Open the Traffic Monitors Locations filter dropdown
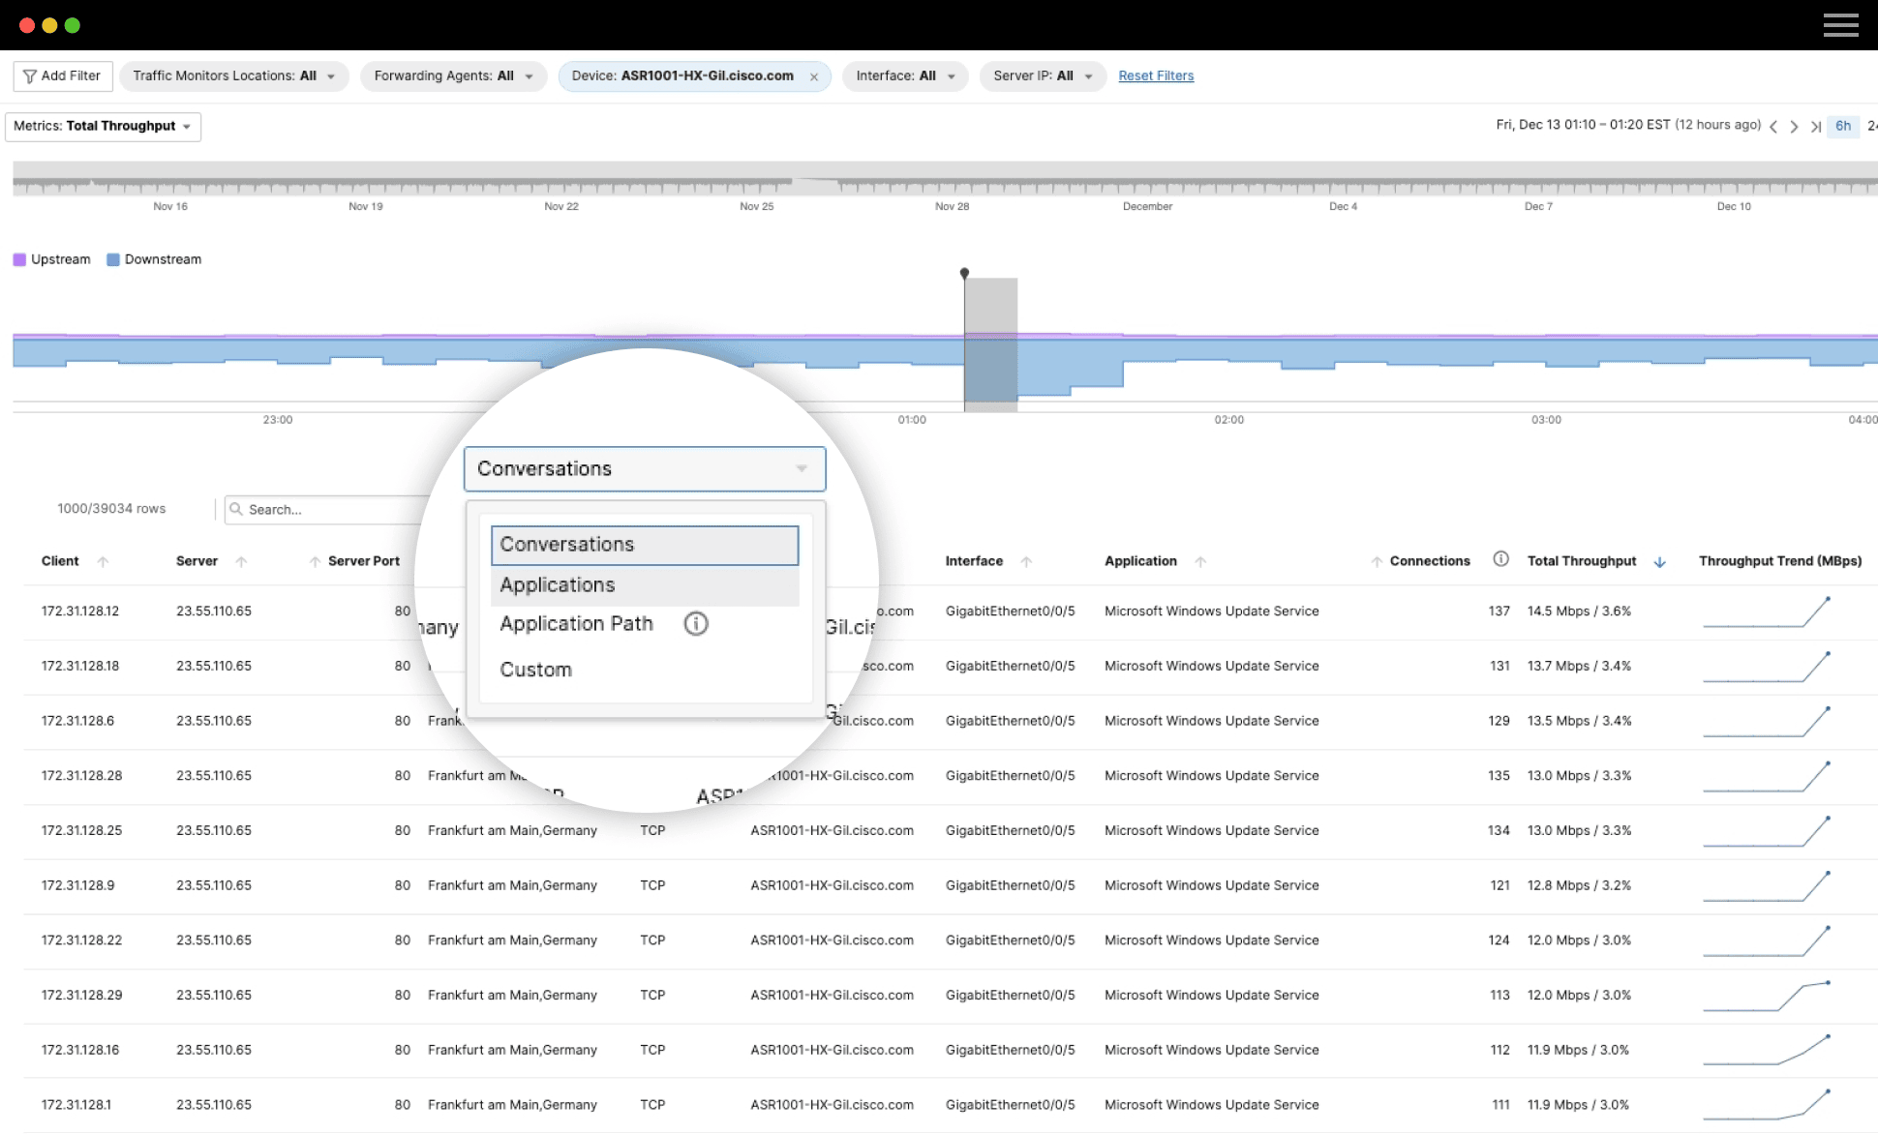1878x1134 pixels. (330, 75)
